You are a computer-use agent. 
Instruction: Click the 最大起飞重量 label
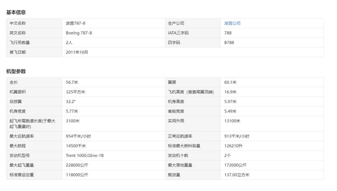pyautogui.click(x=22, y=165)
